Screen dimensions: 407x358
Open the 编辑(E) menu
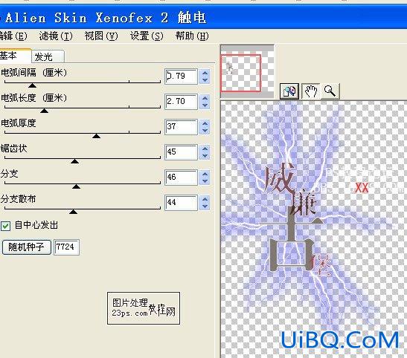pyautogui.click(x=13, y=36)
